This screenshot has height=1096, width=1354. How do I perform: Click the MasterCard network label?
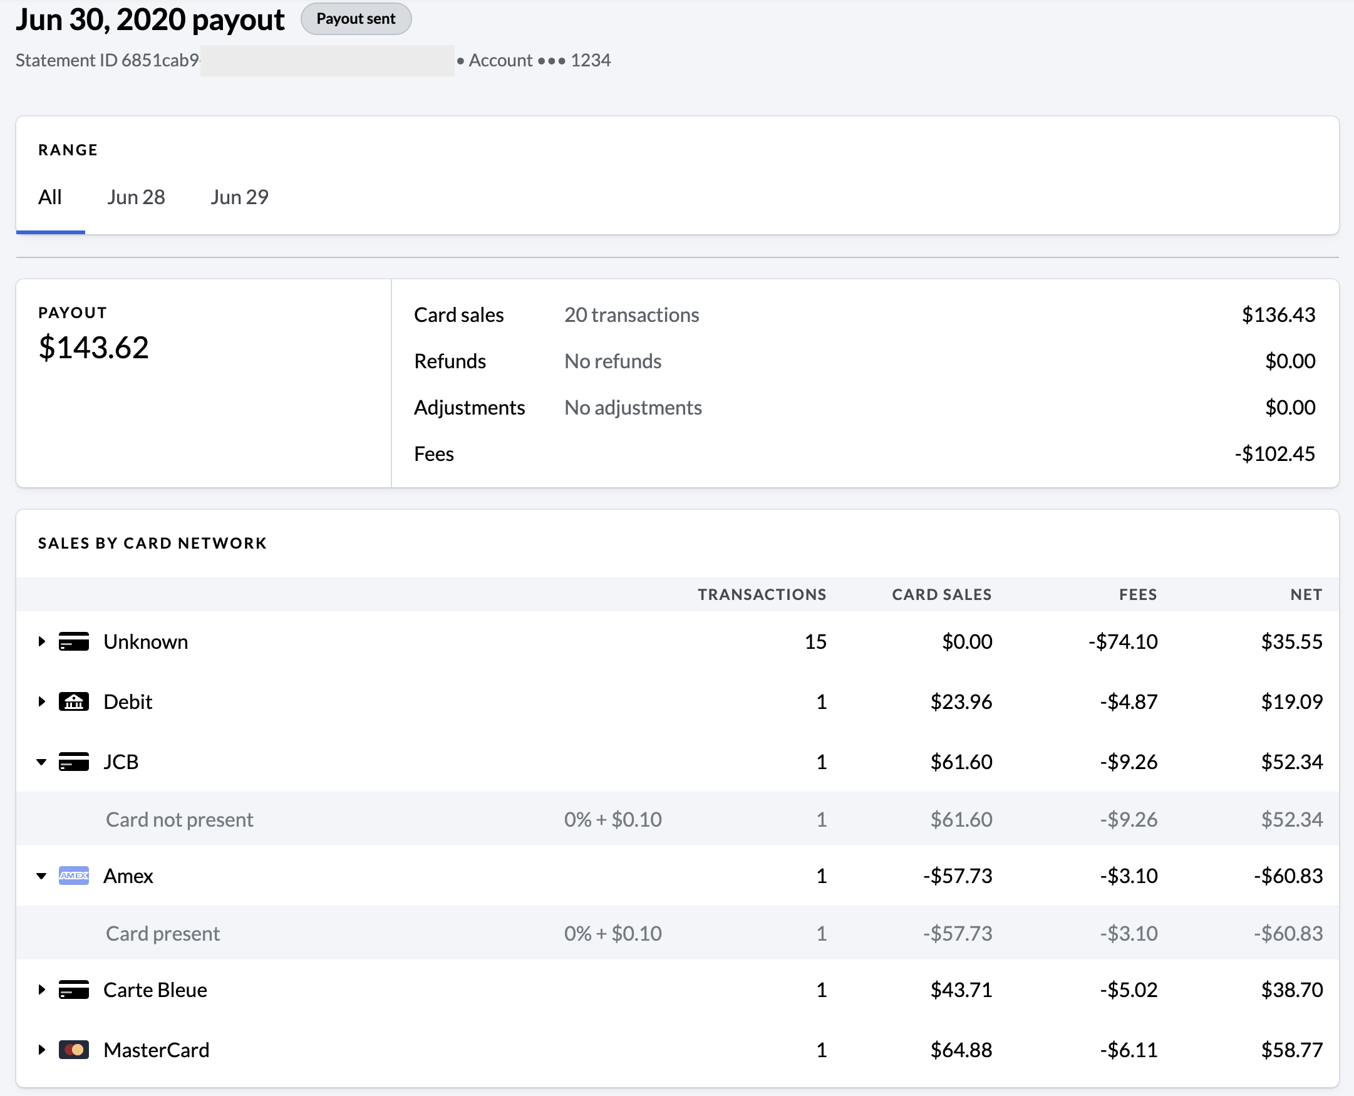coord(157,1050)
